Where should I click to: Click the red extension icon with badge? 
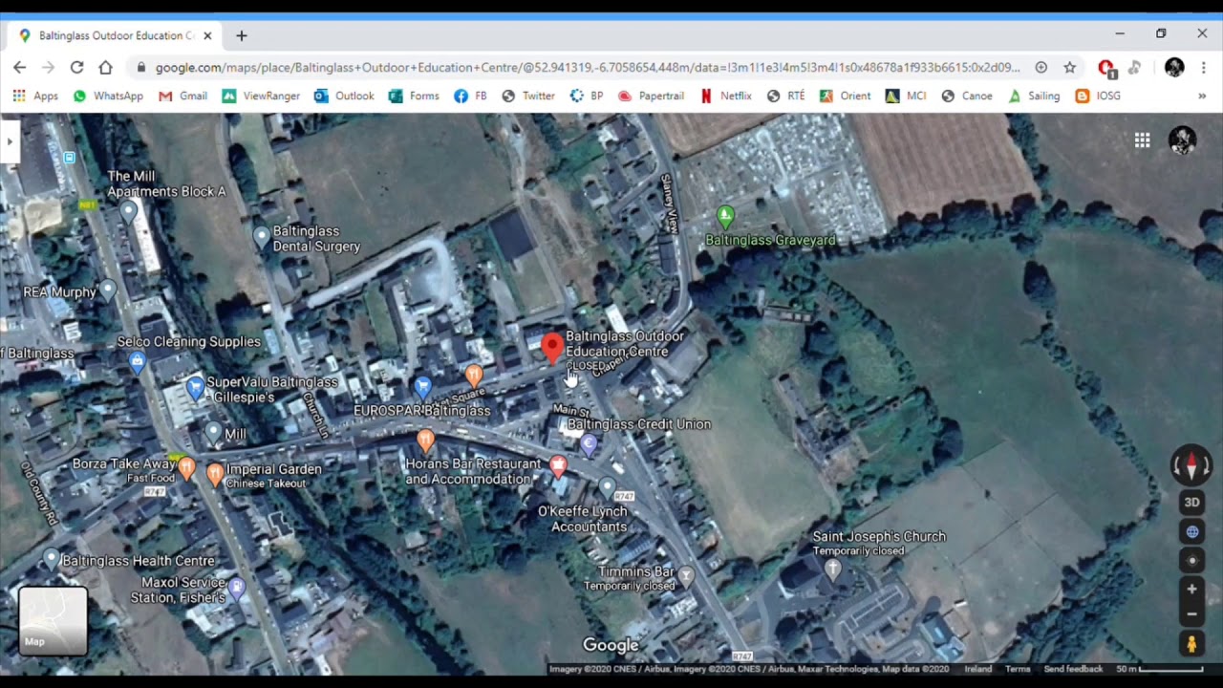1106,68
